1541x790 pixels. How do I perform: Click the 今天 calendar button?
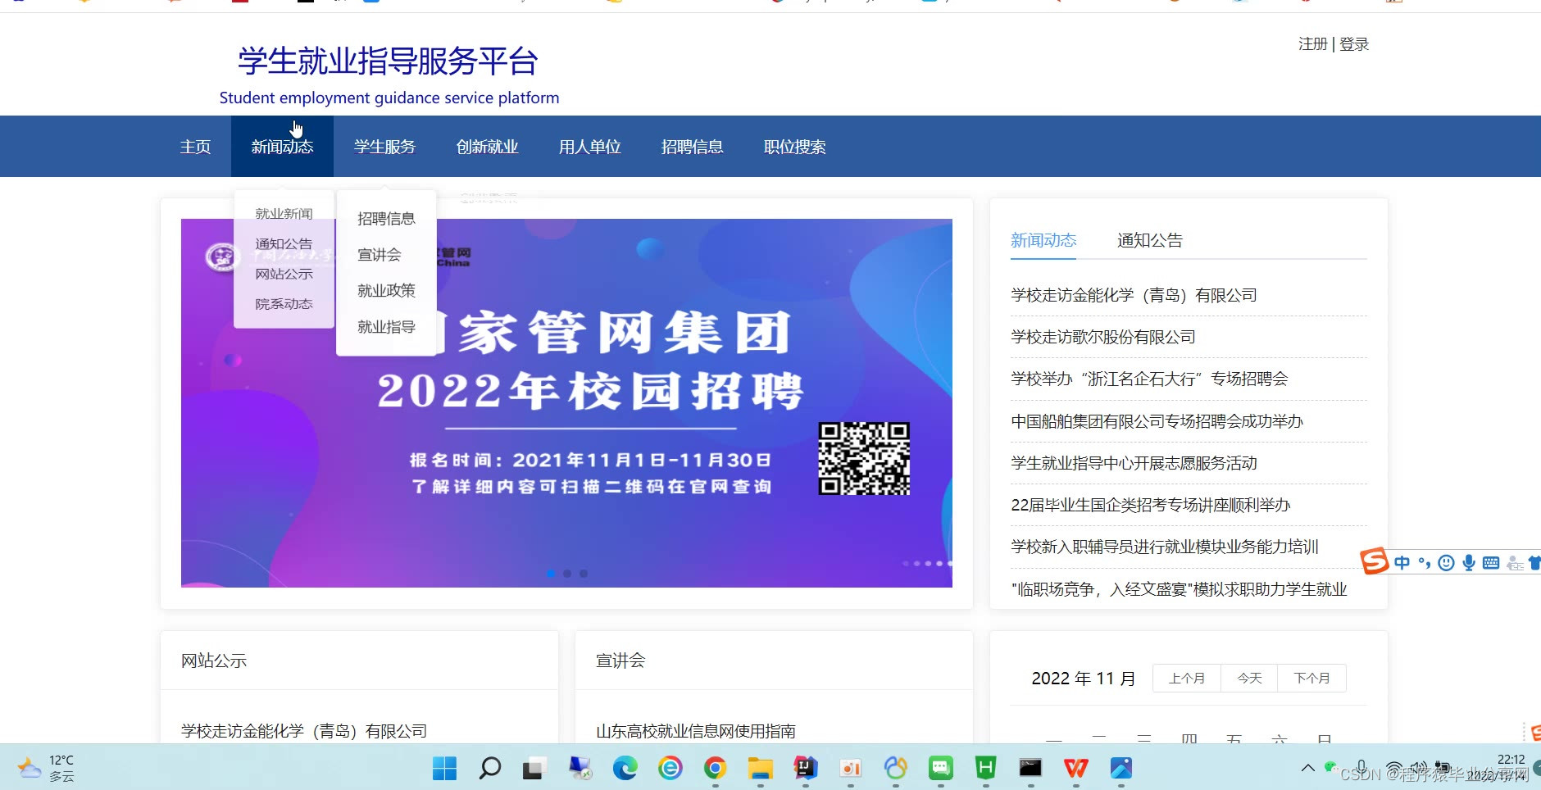pos(1249,679)
